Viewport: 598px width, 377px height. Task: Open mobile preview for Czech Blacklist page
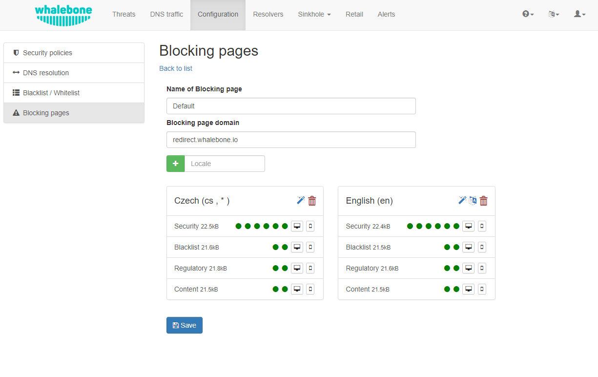coord(310,247)
